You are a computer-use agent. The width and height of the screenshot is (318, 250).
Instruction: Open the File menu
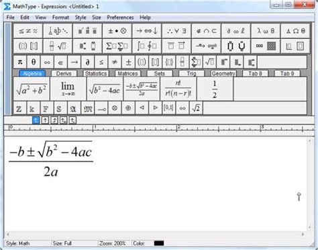tap(11, 17)
